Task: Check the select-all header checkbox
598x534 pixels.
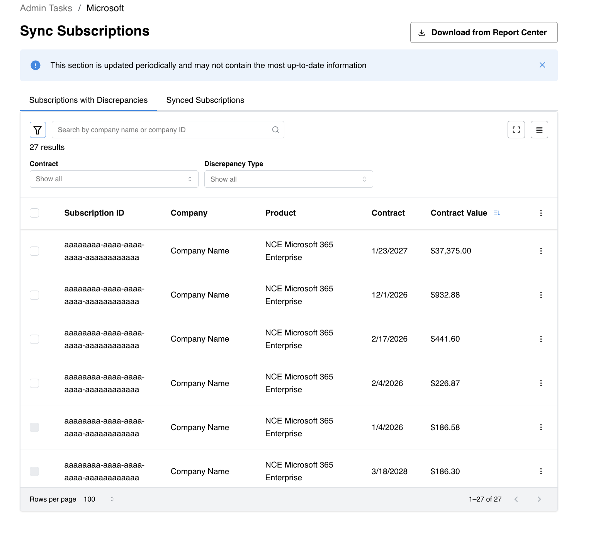Action: [34, 213]
